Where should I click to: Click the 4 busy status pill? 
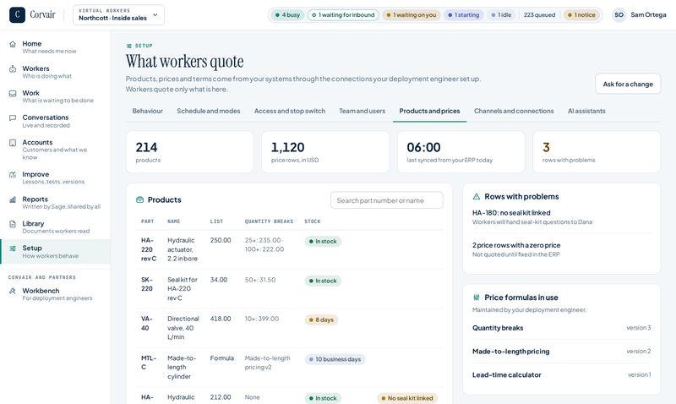tap(287, 15)
